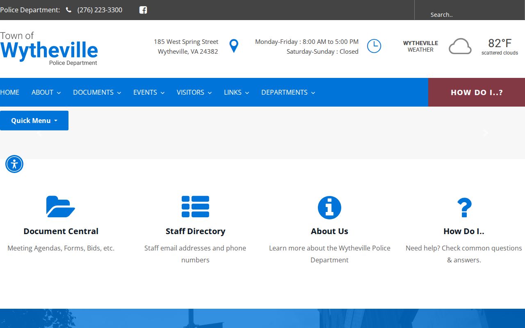The image size is (525, 328).
Task: Click the 82°F temperature reading
Action: 500,43
